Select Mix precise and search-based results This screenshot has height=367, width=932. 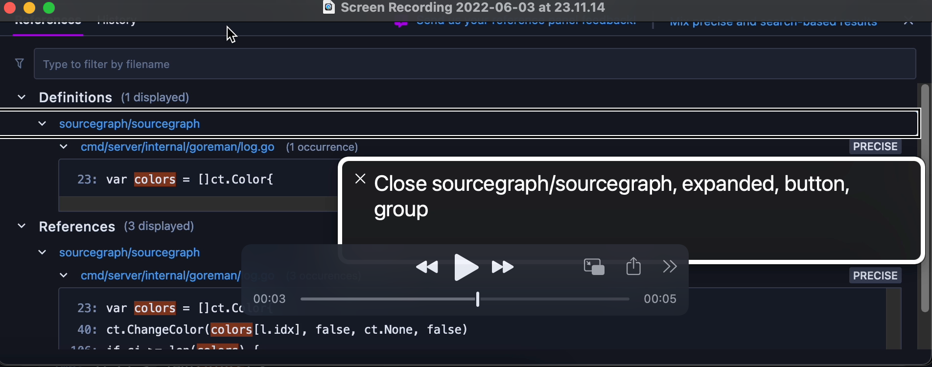(773, 23)
